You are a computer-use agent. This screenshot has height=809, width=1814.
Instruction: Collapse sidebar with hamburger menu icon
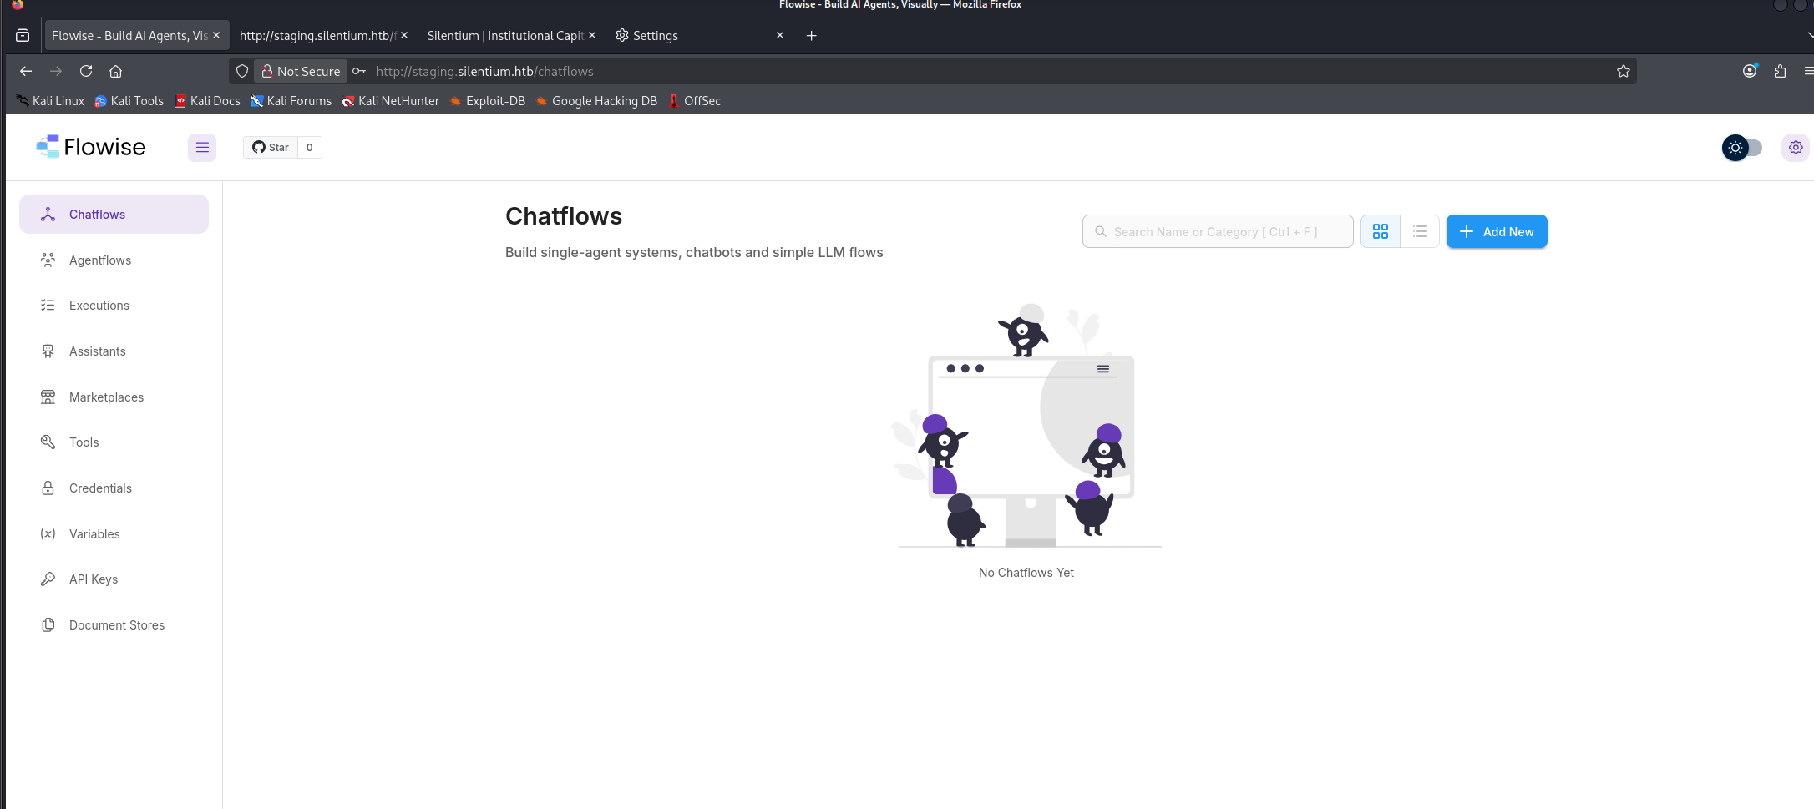[x=202, y=148]
